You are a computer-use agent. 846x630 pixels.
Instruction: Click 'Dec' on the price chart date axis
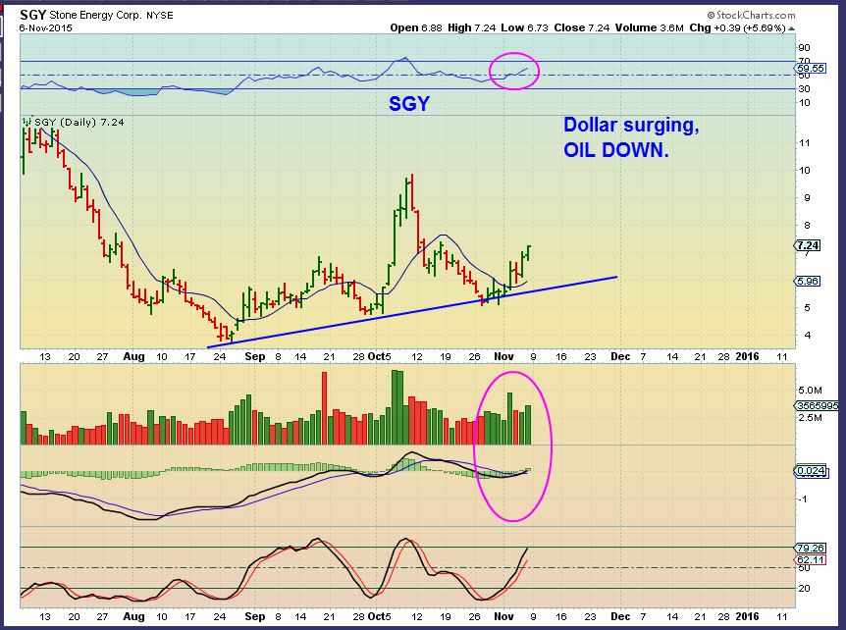click(620, 356)
